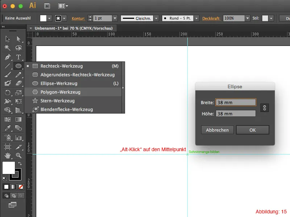Viewport: 290px width, 217px height.
Task: Enable Draw Behind mode
Action: click(13, 195)
